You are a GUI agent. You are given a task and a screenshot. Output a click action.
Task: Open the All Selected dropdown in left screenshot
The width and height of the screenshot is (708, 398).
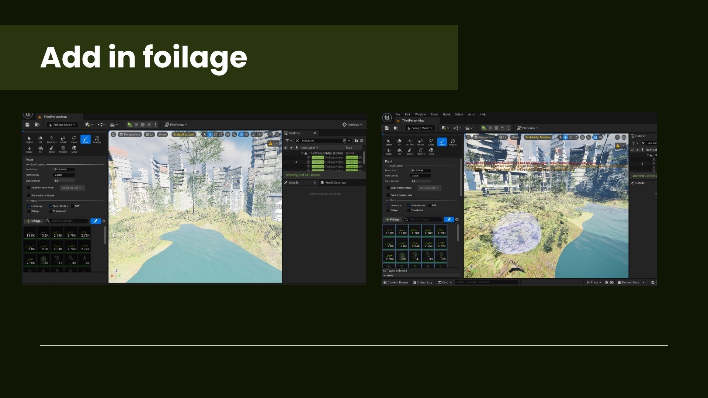pos(72,188)
